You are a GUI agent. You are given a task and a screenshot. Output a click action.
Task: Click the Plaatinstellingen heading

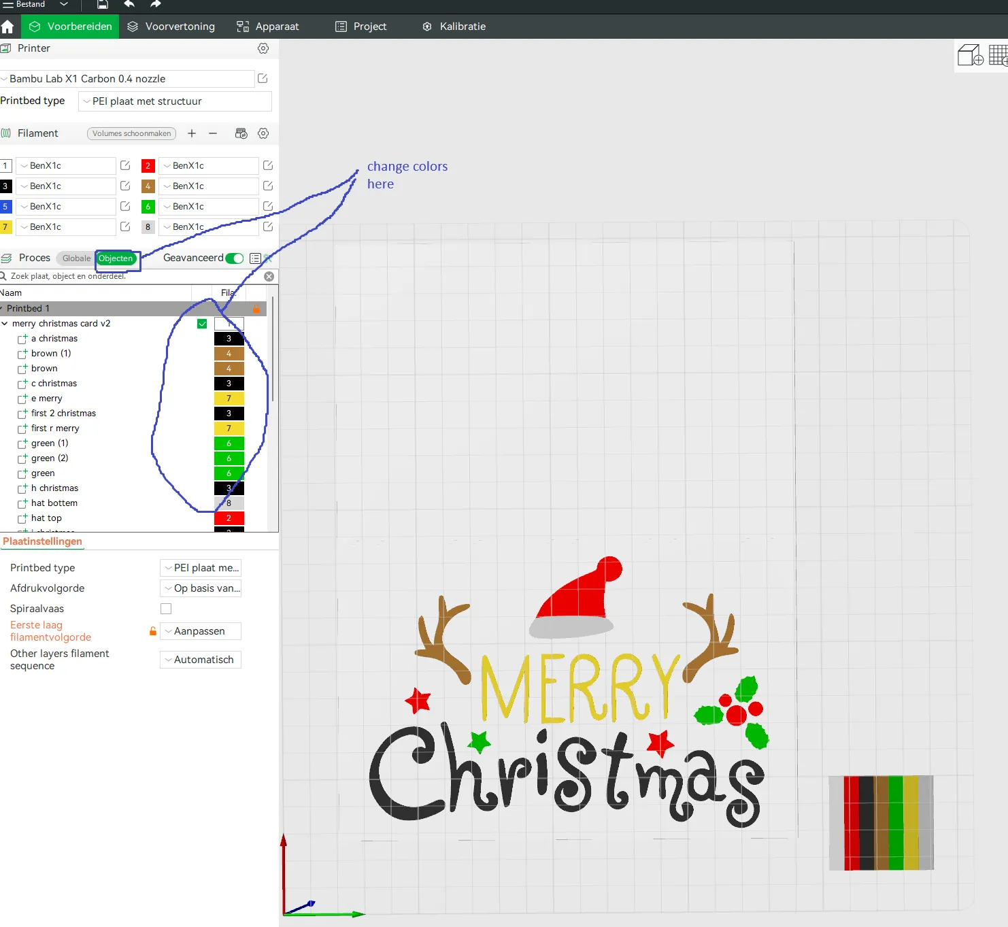coord(42,541)
